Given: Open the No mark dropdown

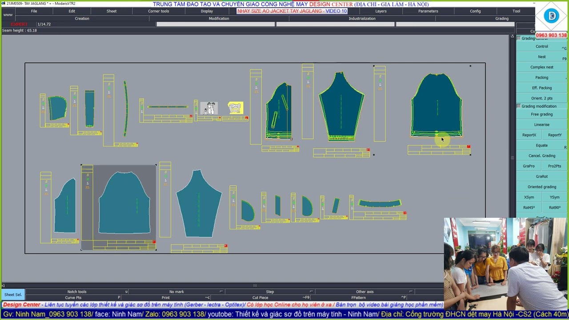Looking at the screenshot, I should 176,292.
